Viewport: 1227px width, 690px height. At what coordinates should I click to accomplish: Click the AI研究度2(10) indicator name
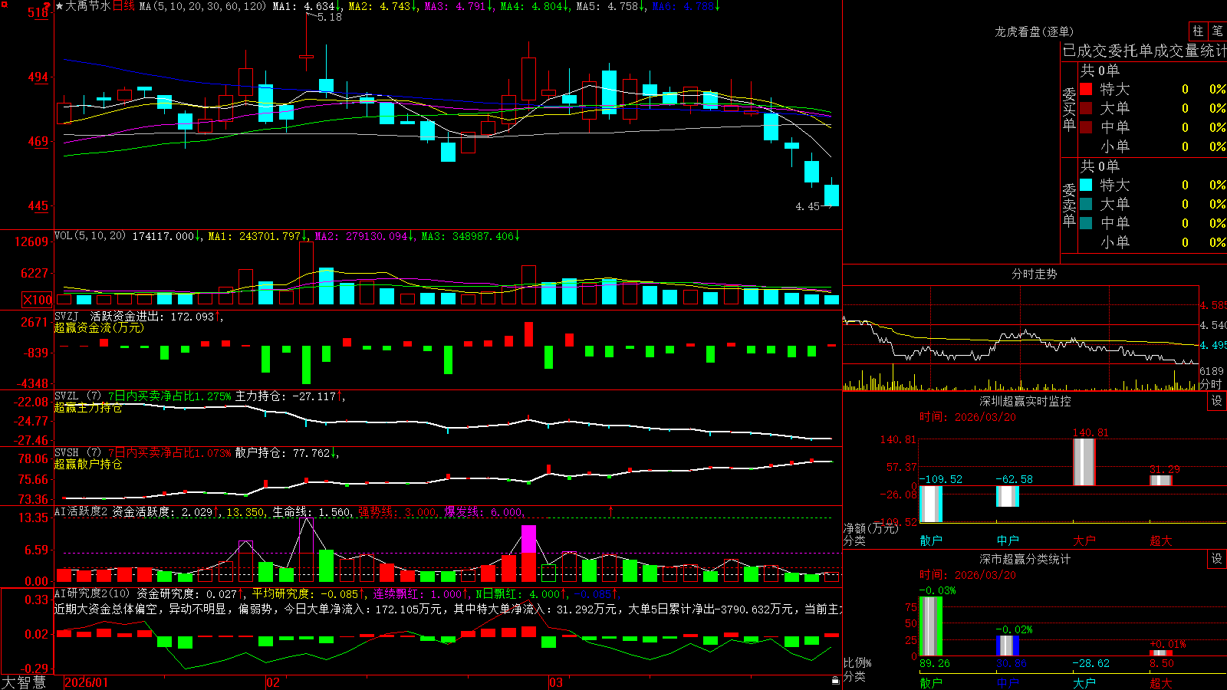pos(92,593)
